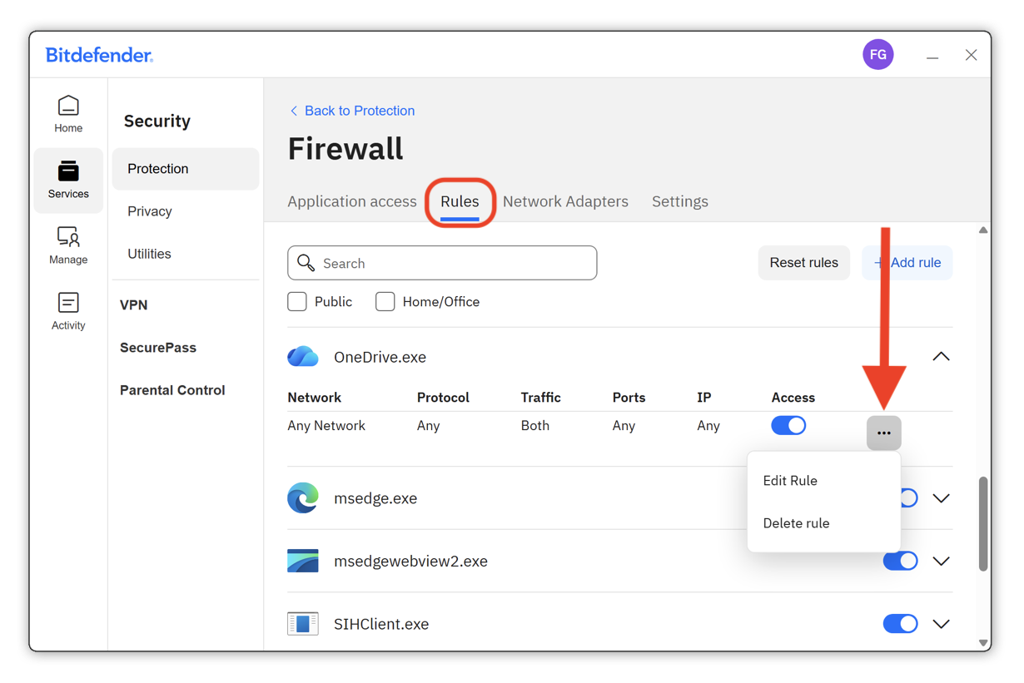
Task: Click the Traffic column header
Action: click(540, 398)
